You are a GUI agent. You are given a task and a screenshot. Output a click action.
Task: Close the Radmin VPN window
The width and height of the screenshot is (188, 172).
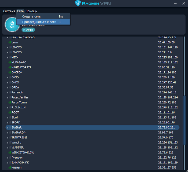[x=184, y=3]
